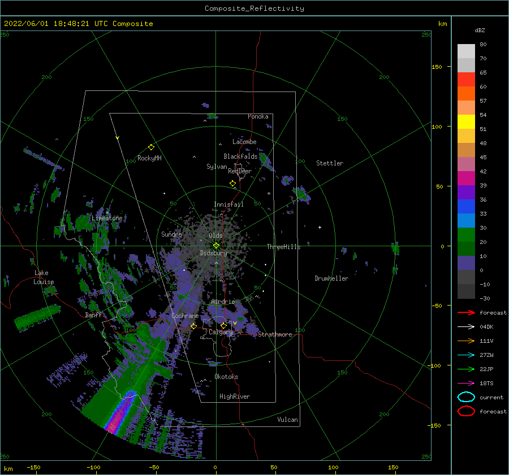Click the white 04DK arrow icon

pyautogui.click(x=466, y=327)
